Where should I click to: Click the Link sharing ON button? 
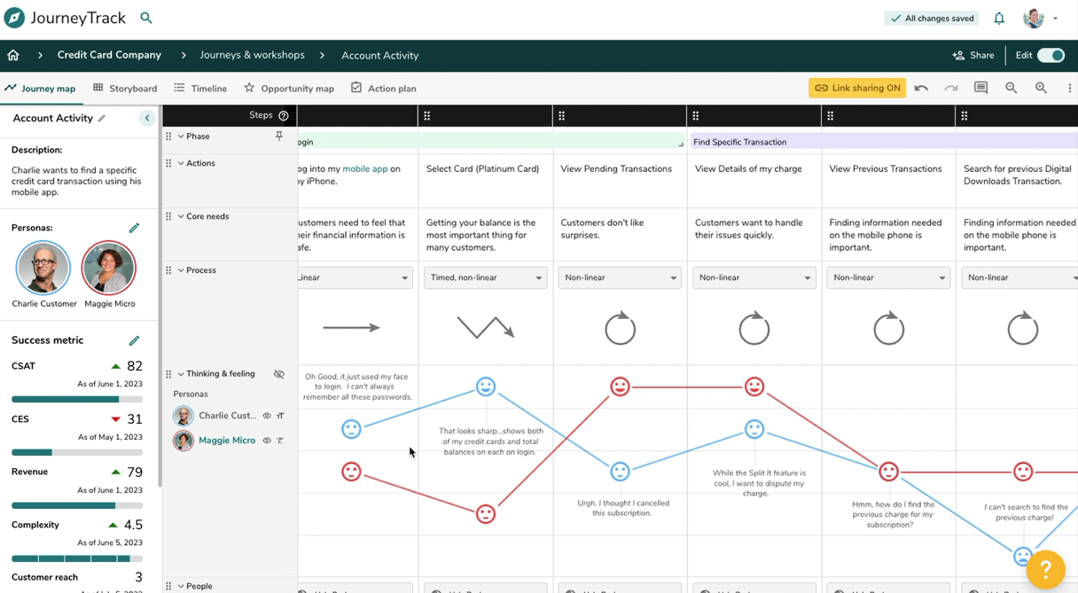pyautogui.click(x=856, y=88)
